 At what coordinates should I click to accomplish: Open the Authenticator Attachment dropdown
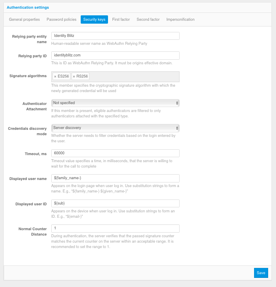[x=115, y=103]
